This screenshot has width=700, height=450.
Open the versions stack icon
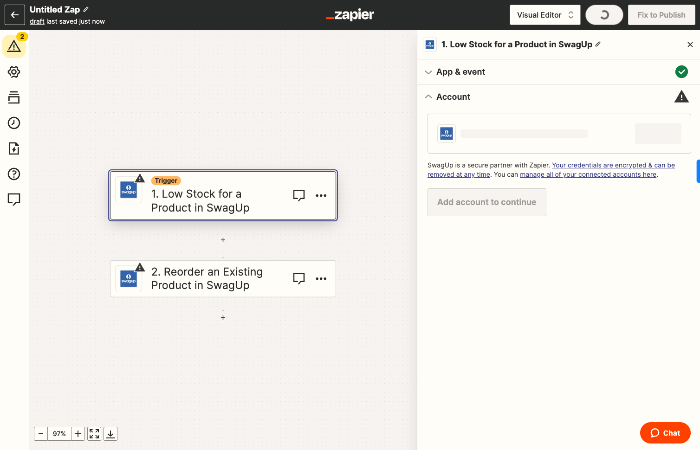(x=14, y=97)
